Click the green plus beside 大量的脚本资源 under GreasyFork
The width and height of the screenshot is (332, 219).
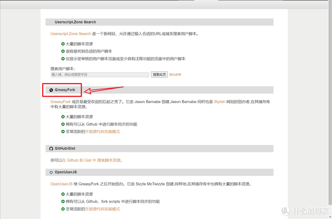click(x=63, y=117)
